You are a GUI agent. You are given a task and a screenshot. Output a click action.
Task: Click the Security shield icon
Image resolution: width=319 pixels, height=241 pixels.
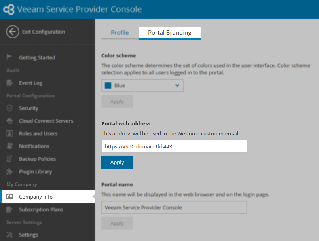[9, 108]
